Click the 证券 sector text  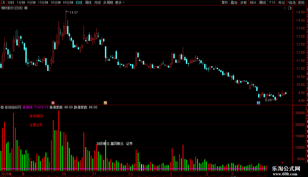point(129,144)
